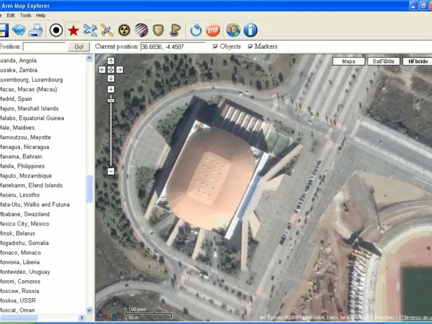Click the satellite icon
Image resolution: width=432 pixels, height=324 pixels.
tap(107, 30)
